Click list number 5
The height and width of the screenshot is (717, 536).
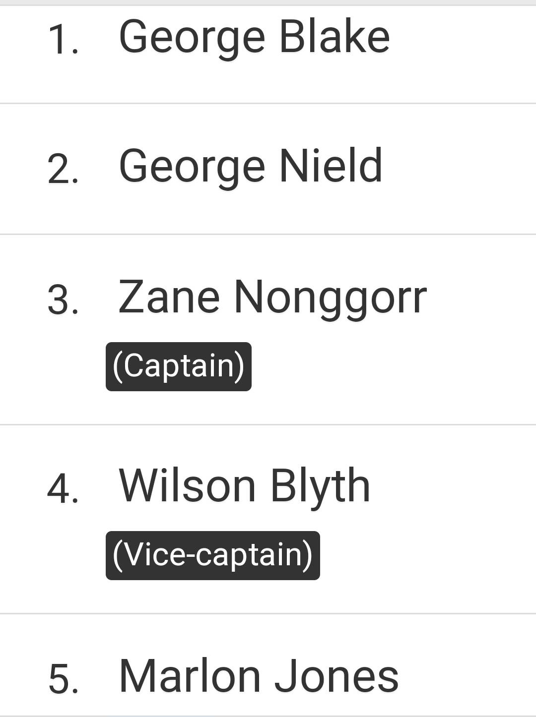pos(64,679)
